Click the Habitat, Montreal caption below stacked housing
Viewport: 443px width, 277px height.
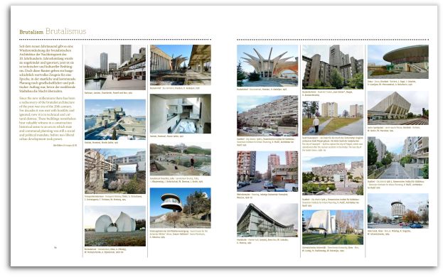pos(101,143)
